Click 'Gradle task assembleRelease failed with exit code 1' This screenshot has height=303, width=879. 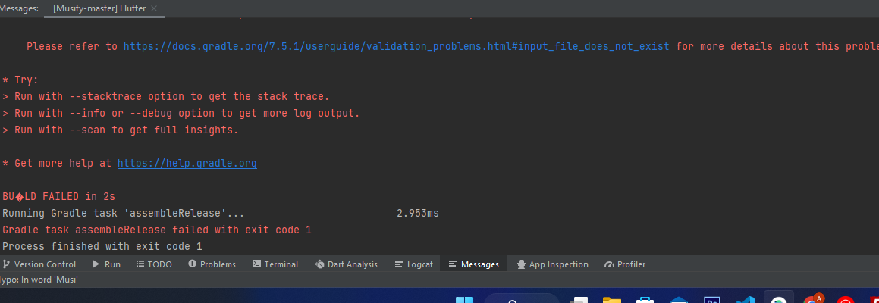click(157, 230)
